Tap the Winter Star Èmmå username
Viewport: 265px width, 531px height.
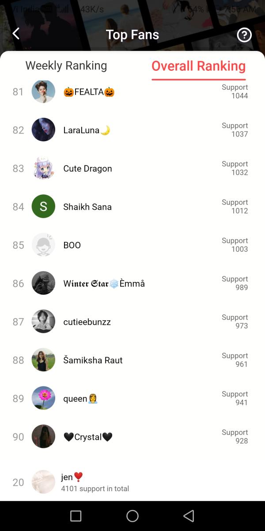click(104, 284)
